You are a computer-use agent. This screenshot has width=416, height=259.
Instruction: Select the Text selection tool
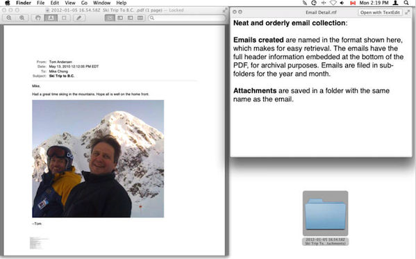(51, 18)
